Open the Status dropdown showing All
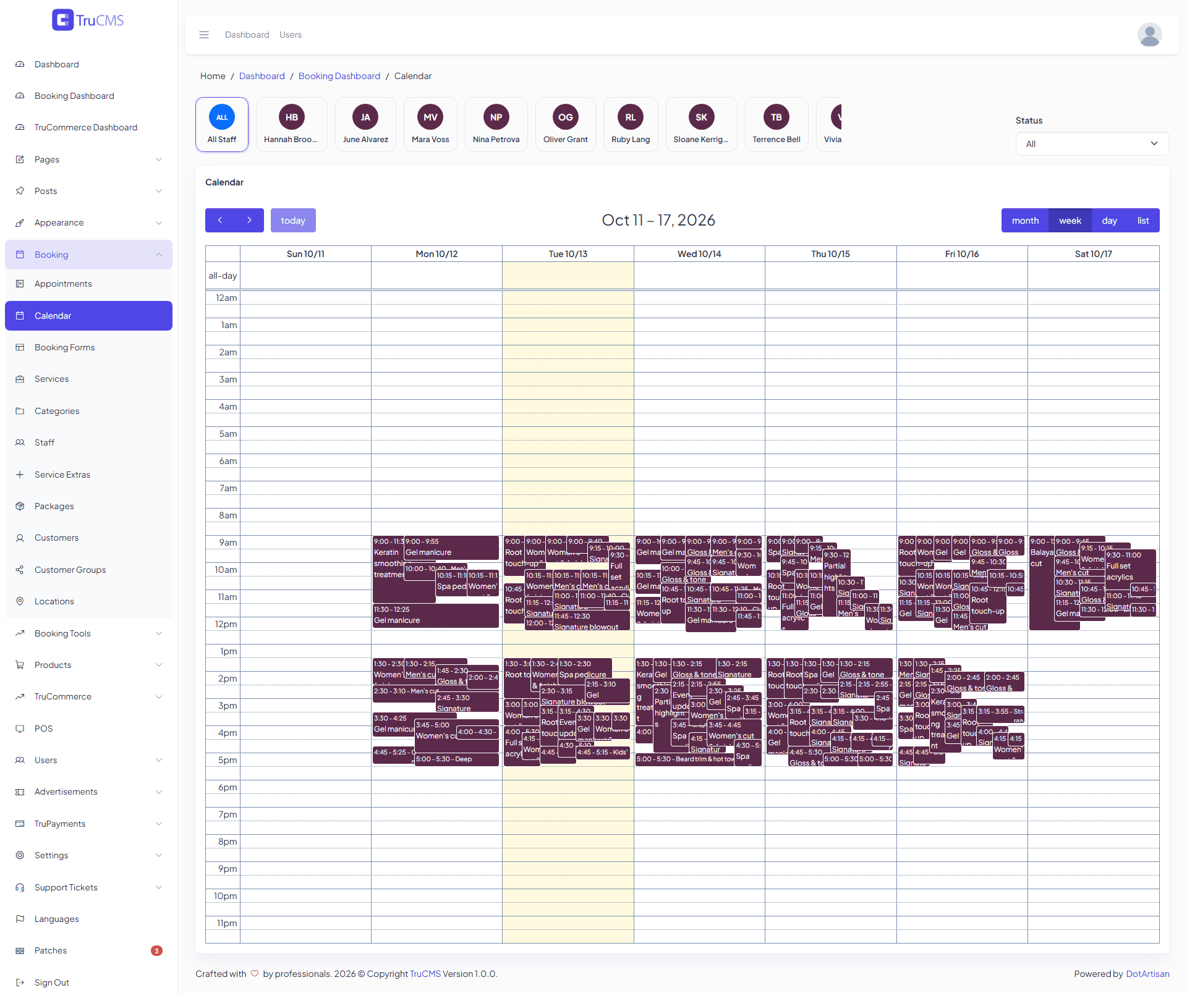 coord(1092,143)
